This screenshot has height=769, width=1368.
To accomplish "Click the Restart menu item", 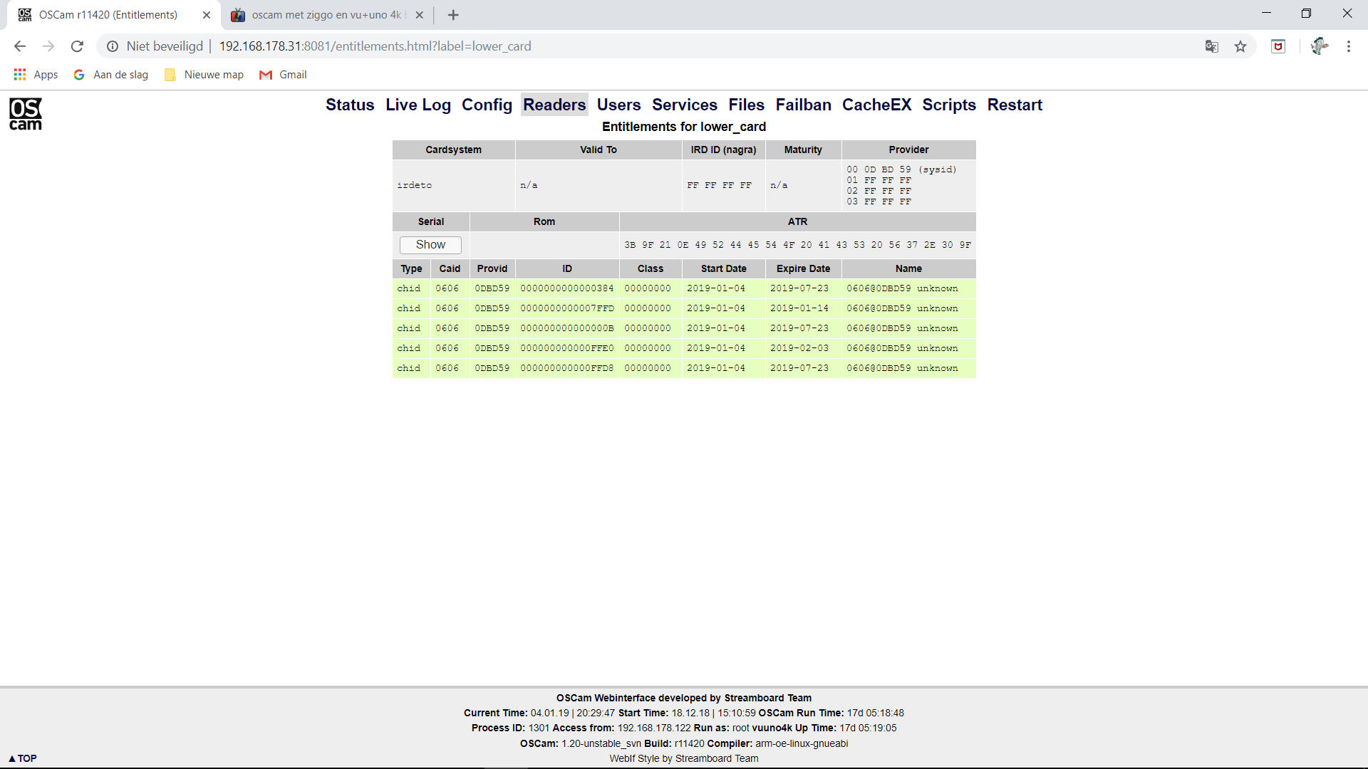I will 1015,105.
